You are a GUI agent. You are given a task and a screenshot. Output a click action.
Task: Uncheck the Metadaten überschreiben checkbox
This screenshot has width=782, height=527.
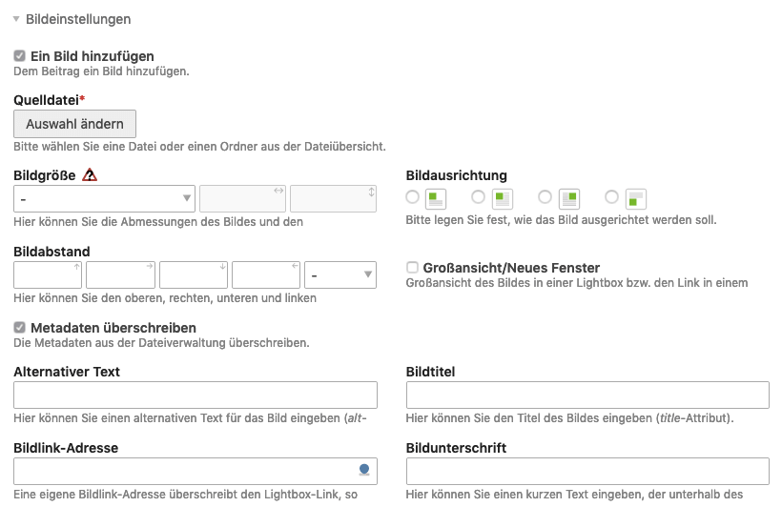click(19, 328)
